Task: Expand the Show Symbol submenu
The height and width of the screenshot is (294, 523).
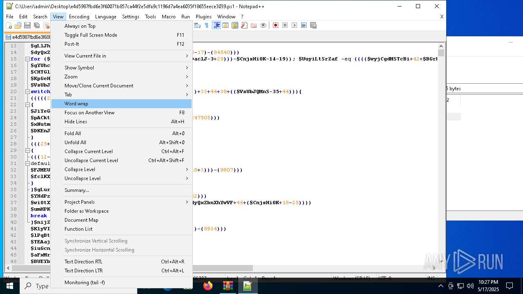Action: click(x=121, y=68)
